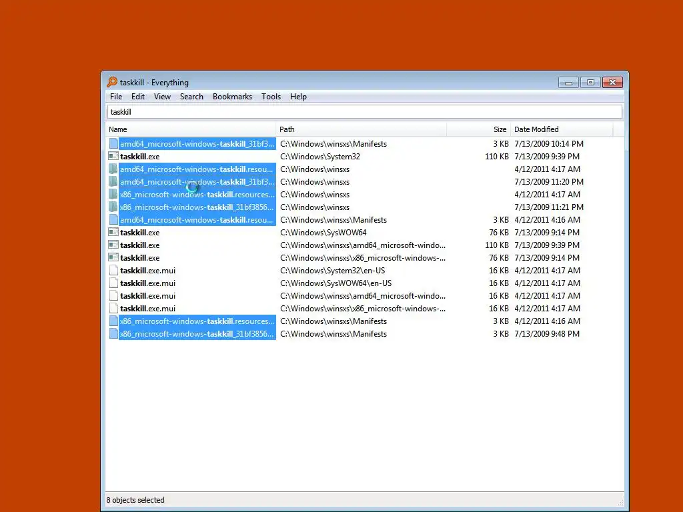Select taskkill.exe.mui name in SysWOW64\en-US row
Image resolution: width=683 pixels, height=512 pixels.
click(147, 283)
